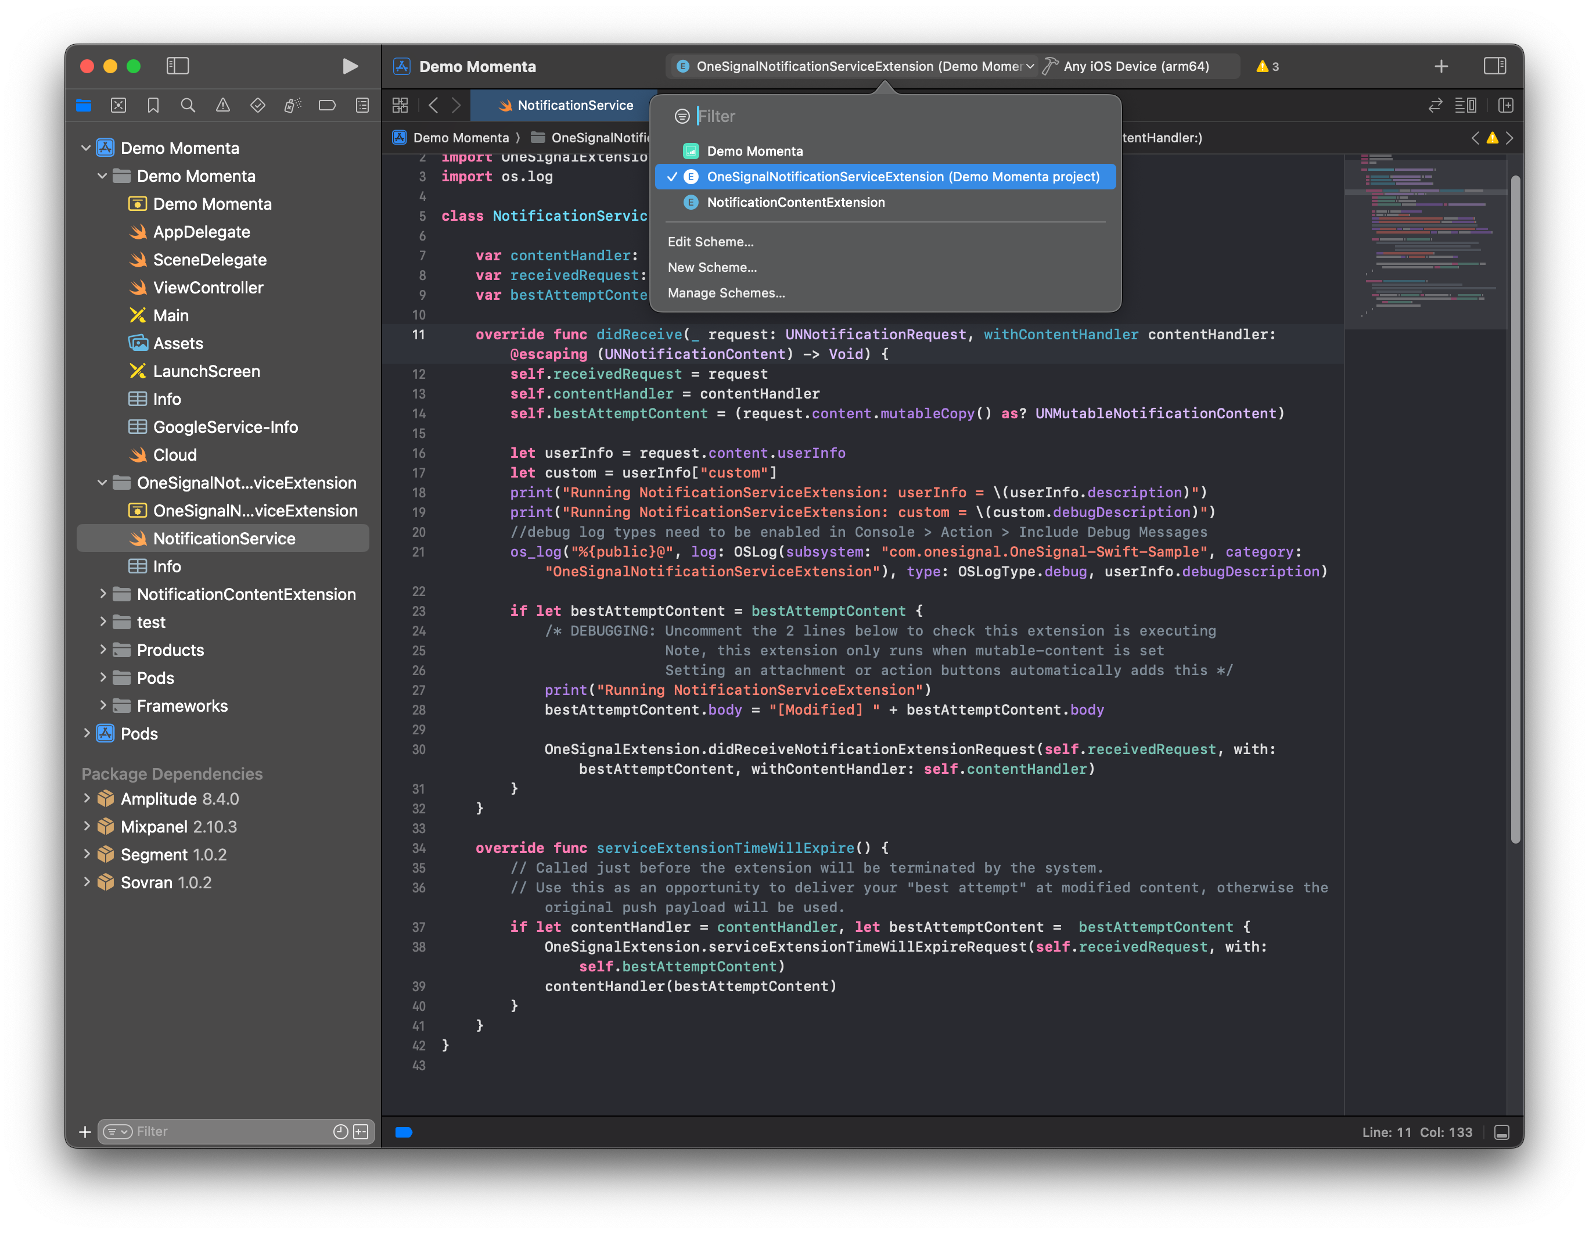This screenshot has width=1589, height=1234.
Task: Click the jump bar warning triangle
Action: click(1492, 138)
